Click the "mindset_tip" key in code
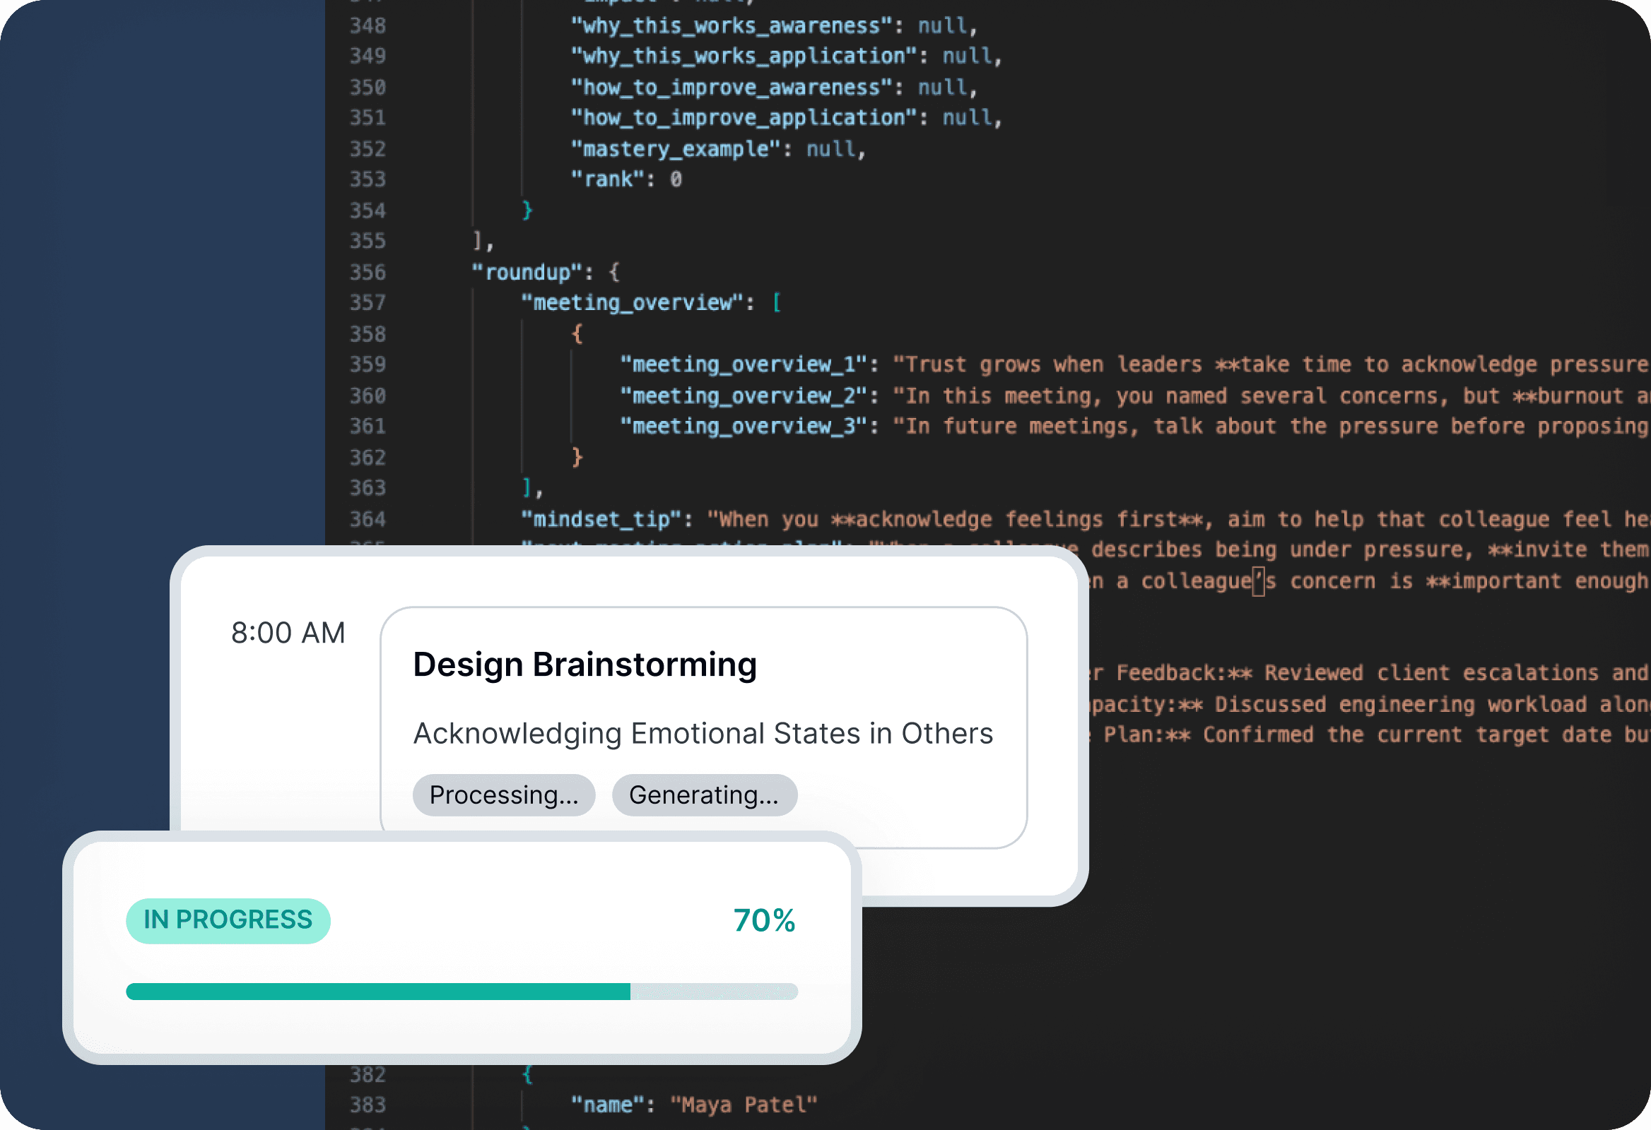Screen dimensions: 1651x1130 (601, 519)
